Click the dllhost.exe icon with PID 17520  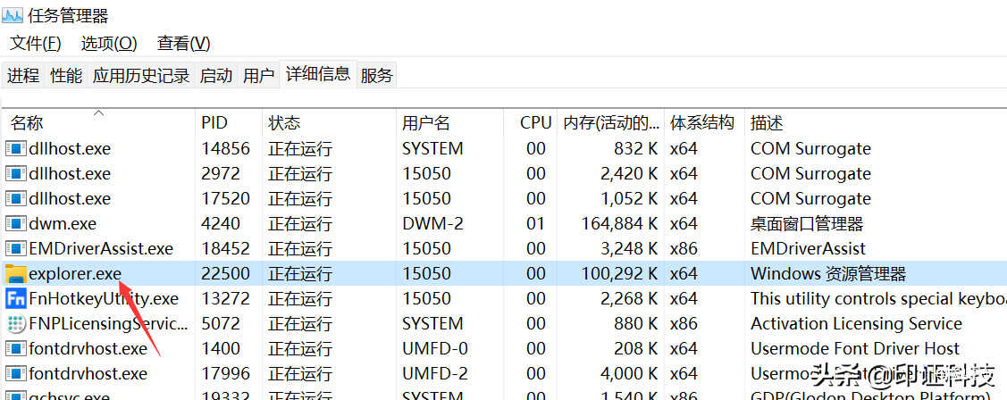click(x=15, y=199)
